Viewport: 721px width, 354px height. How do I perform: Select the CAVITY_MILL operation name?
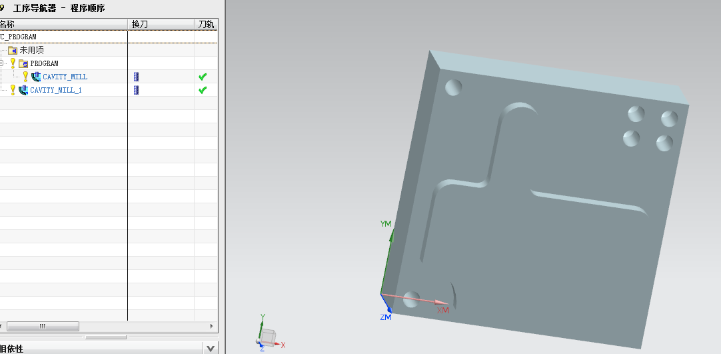pyautogui.click(x=65, y=77)
